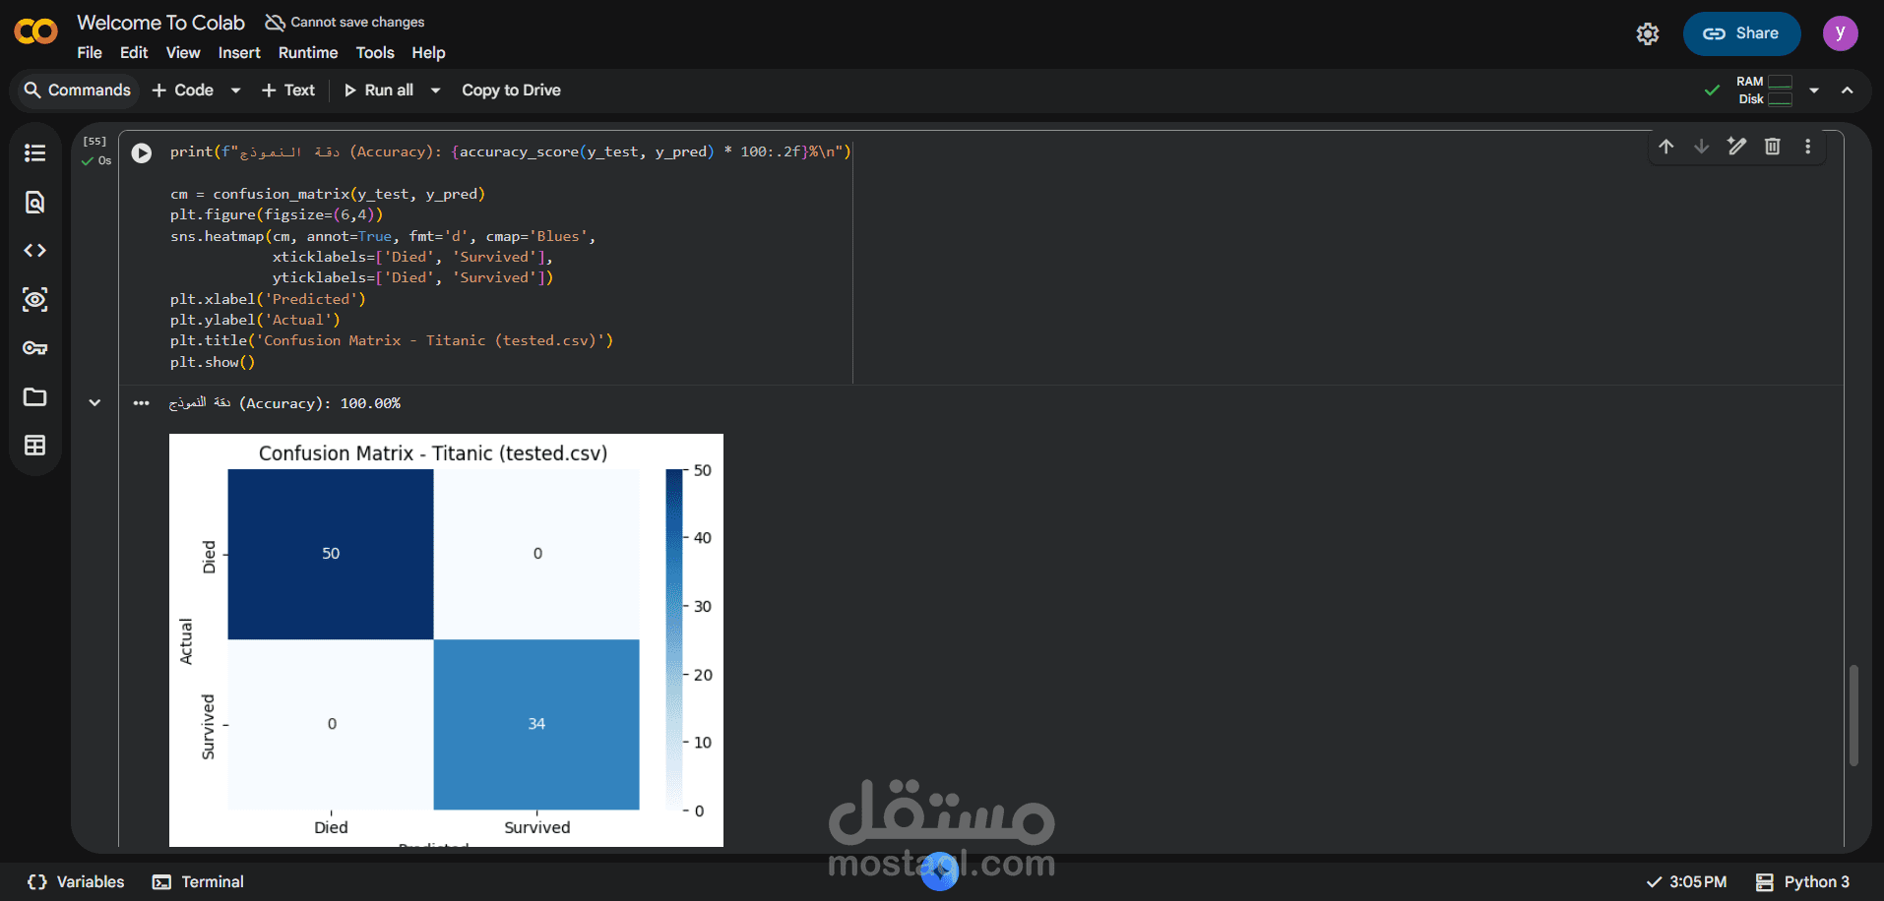Screen dimensions: 1884x901
Task: Click the heatmap colorbar in the plot
Action: coord(674,639)
